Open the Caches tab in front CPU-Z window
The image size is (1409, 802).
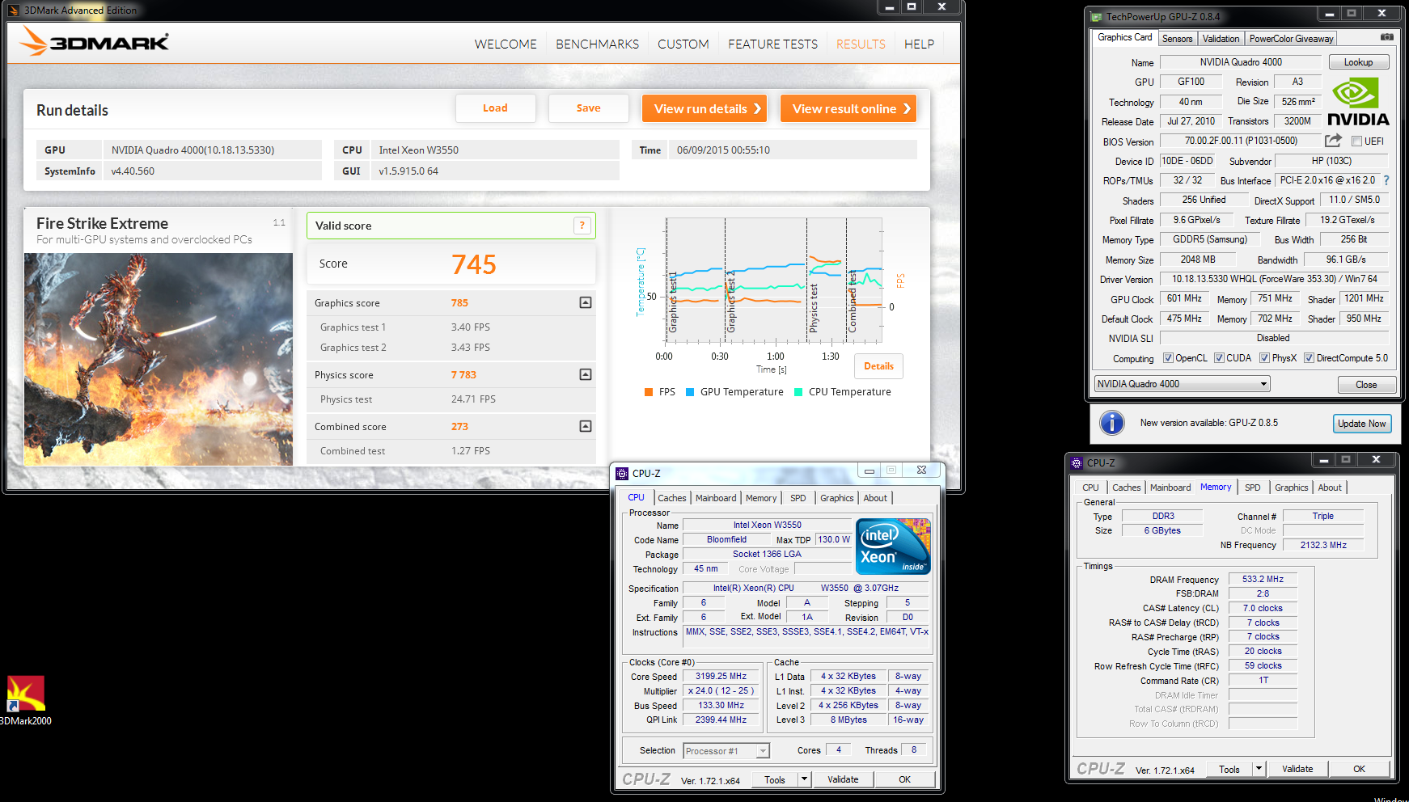[x=671, y=498]
